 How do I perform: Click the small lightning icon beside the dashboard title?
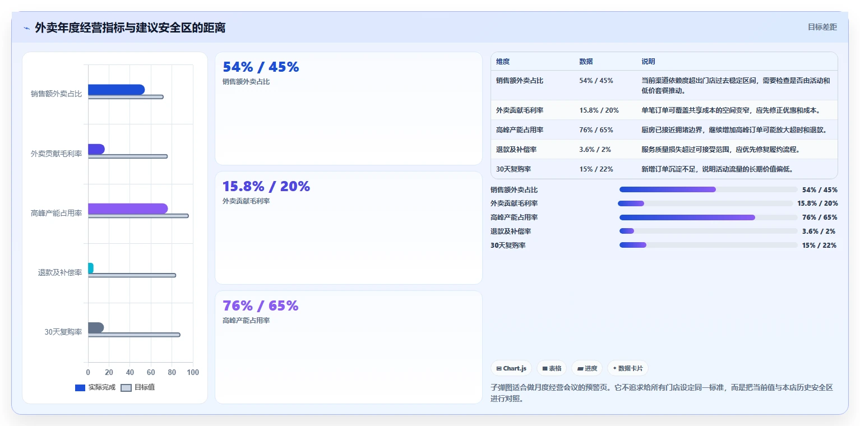(26, 28)
